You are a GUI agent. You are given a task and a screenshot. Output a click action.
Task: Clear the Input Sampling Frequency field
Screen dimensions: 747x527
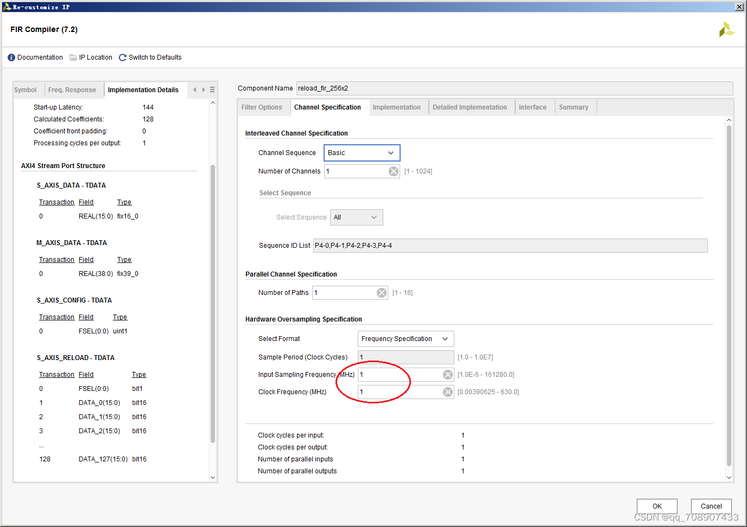pos(448,375)
